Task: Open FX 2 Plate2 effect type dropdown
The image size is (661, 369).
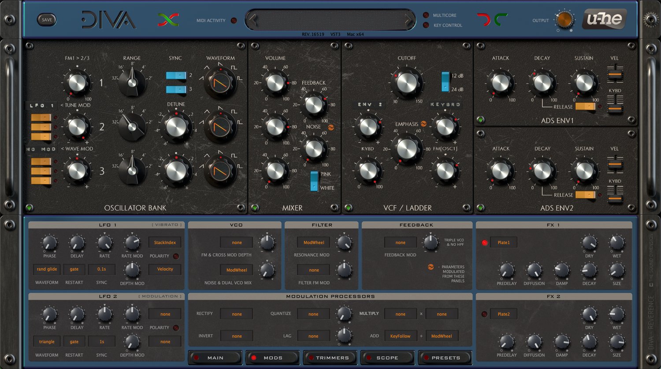Action: click(503, 314)
